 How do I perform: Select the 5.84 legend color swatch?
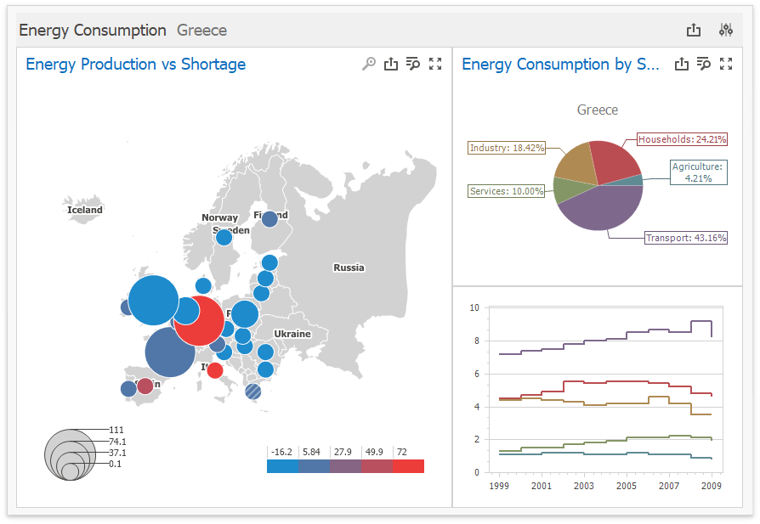(x=314, y=466)
